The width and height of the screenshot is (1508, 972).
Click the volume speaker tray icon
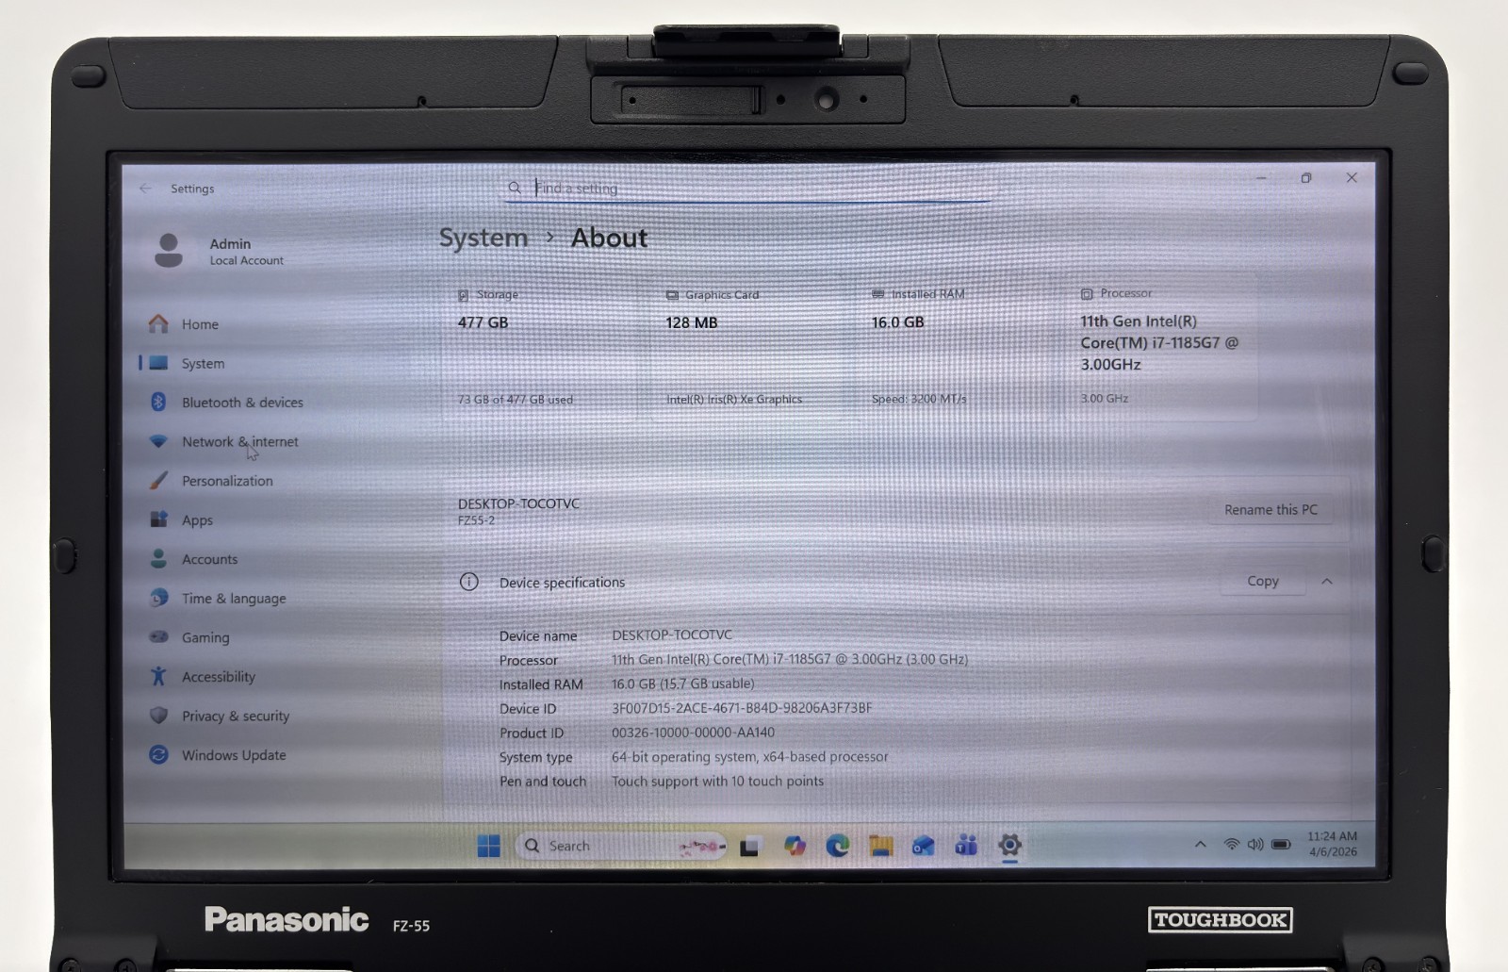pyautogui.click(x=1255, y=845)
